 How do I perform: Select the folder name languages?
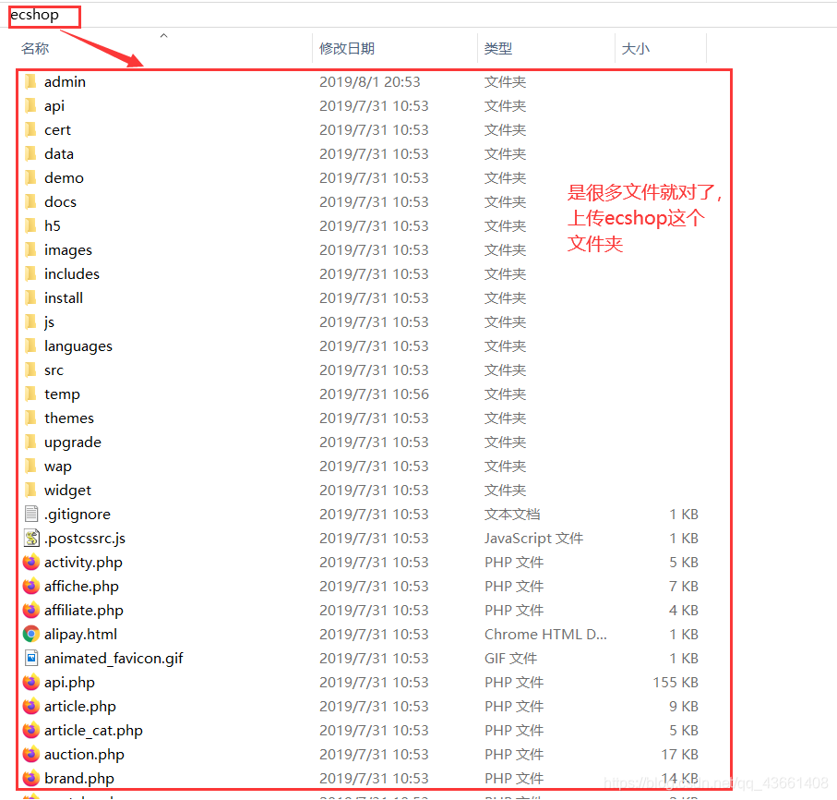pyautogui.click(x=78, y=346)
